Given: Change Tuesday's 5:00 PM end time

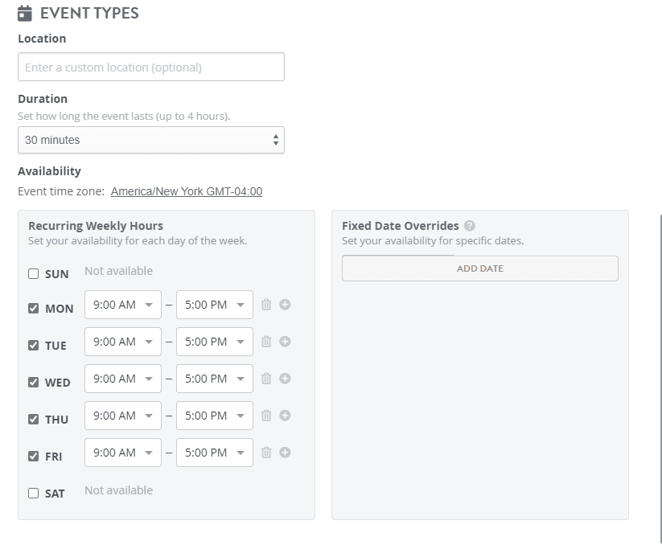Looking at the screenshot, I should pos(215,342).
